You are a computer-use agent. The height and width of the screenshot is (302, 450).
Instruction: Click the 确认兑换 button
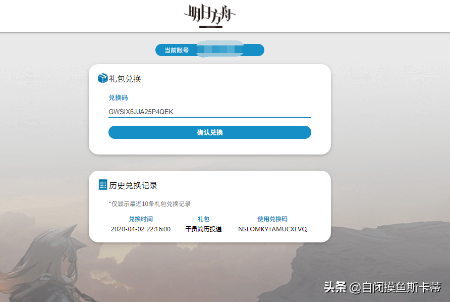click(210, 132)
